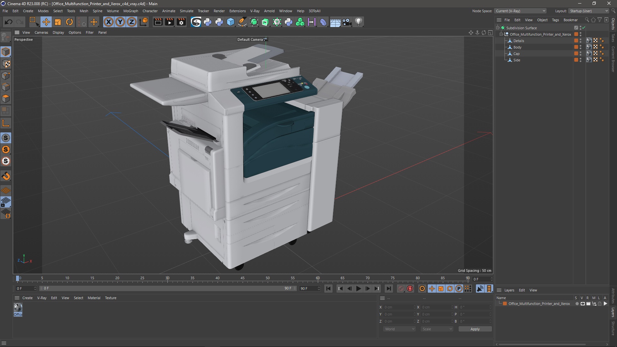Click the Undo arrow icon
This screenshot has width=617, height=347.
click(9, 22)
